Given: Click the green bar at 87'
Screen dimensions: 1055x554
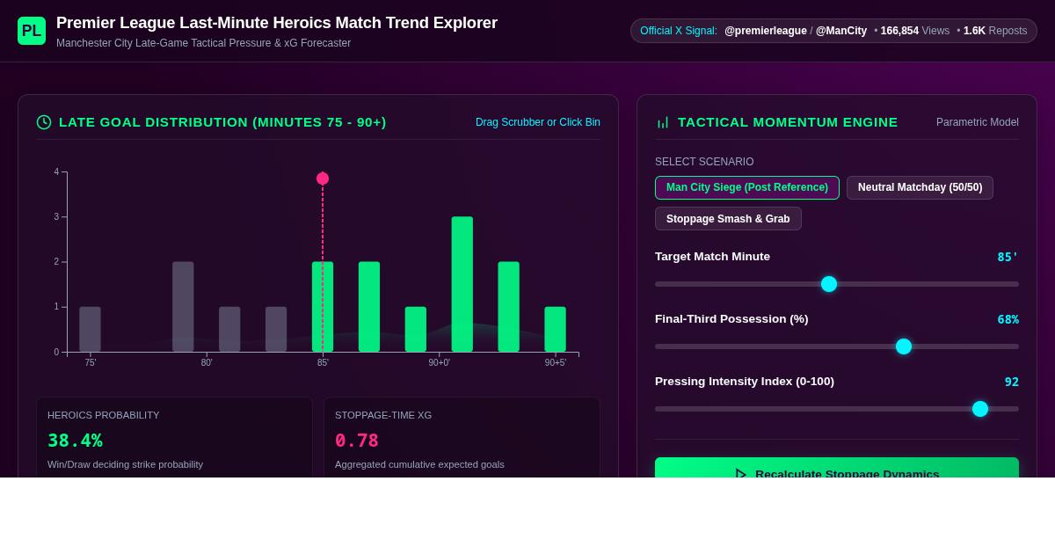Looking at the screenshot, I should [x=369, y=307].
